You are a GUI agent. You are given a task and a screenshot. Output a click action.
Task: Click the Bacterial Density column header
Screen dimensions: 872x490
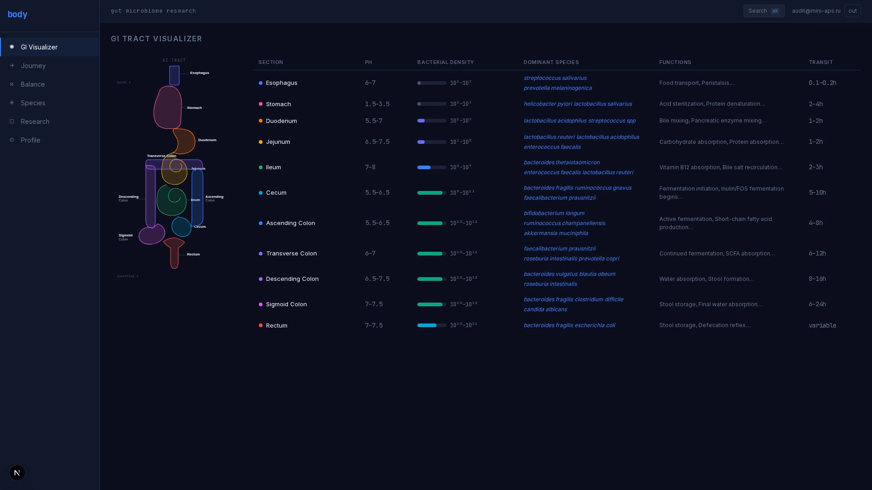446,62
